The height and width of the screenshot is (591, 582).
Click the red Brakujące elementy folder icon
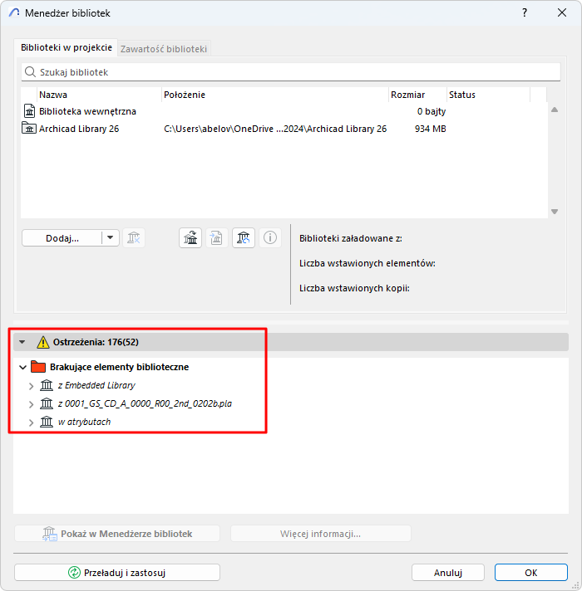click(38, 367)
